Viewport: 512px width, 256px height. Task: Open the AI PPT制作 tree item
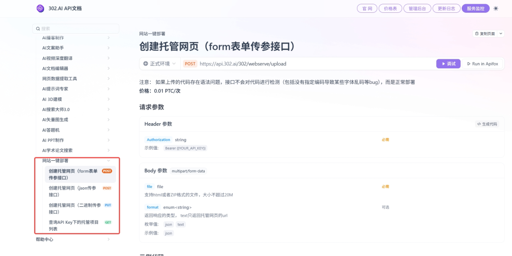click(76, 140)
